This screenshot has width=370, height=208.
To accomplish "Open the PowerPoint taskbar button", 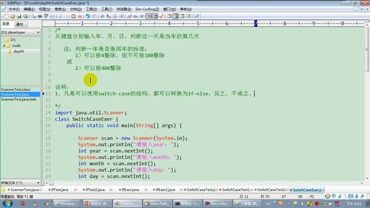I will (x=97, y=203).
